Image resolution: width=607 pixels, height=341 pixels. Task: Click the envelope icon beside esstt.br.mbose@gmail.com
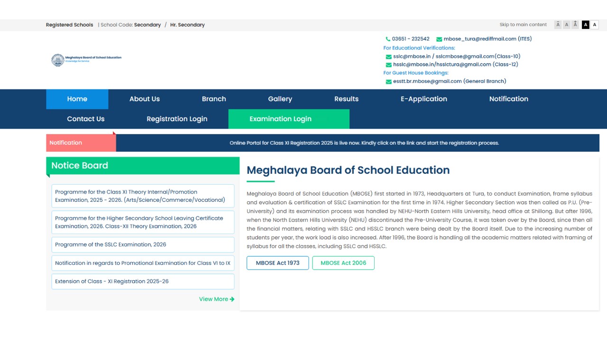pos(388,81)
